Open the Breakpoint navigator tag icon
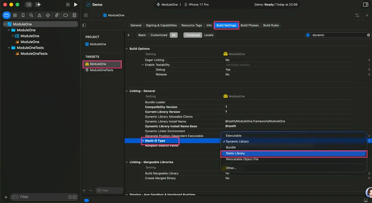 coord(66,15)
